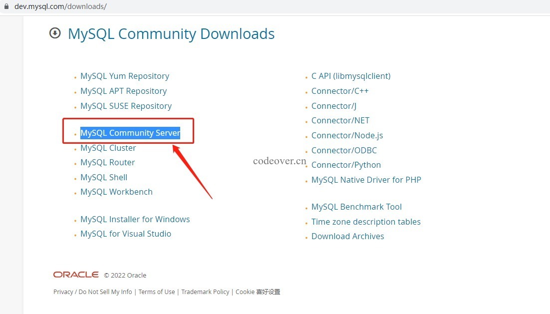The width and height of the screenshot is (550, 314).
Task: Open MySQL Yum Repository link
Action: tap(124, 76)
